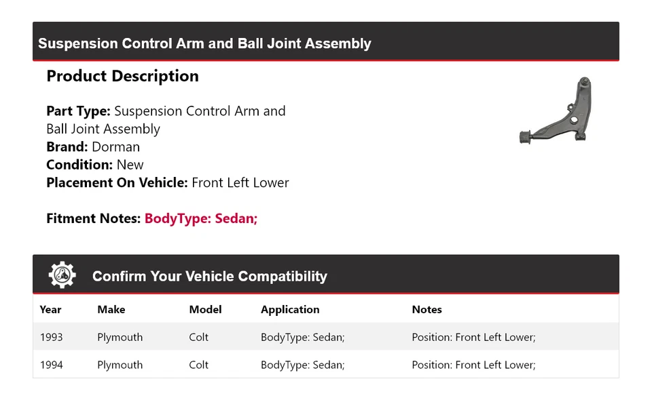652x400 pixels.
Task: Click the Make column header
Action: pyautogui.click(x=111, y=309)
